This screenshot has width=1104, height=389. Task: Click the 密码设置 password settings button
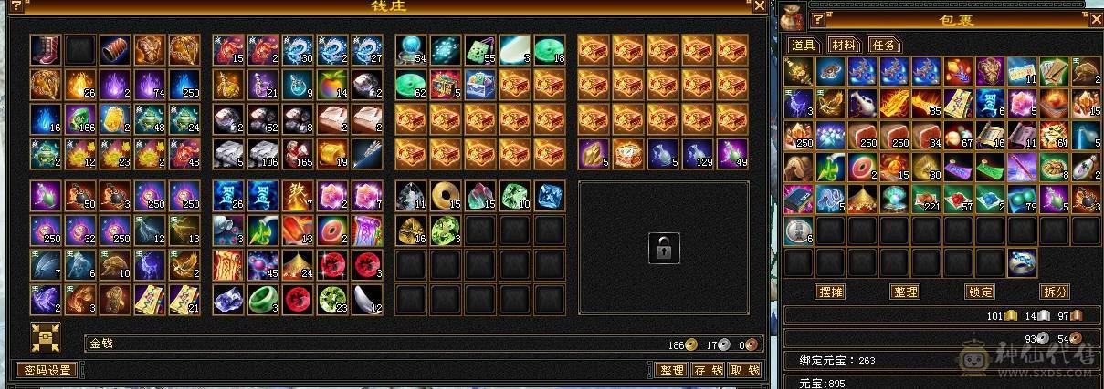click(47, 371)
